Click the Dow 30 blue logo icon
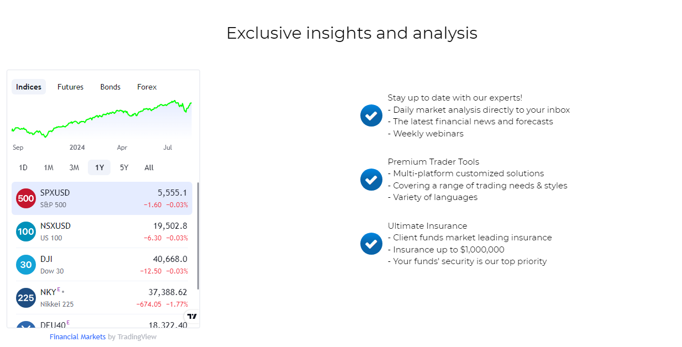 tap(26, 265)
